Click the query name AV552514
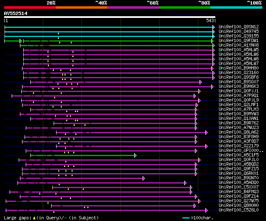This screenshot has width=266, height=221. tap(16, 13)
